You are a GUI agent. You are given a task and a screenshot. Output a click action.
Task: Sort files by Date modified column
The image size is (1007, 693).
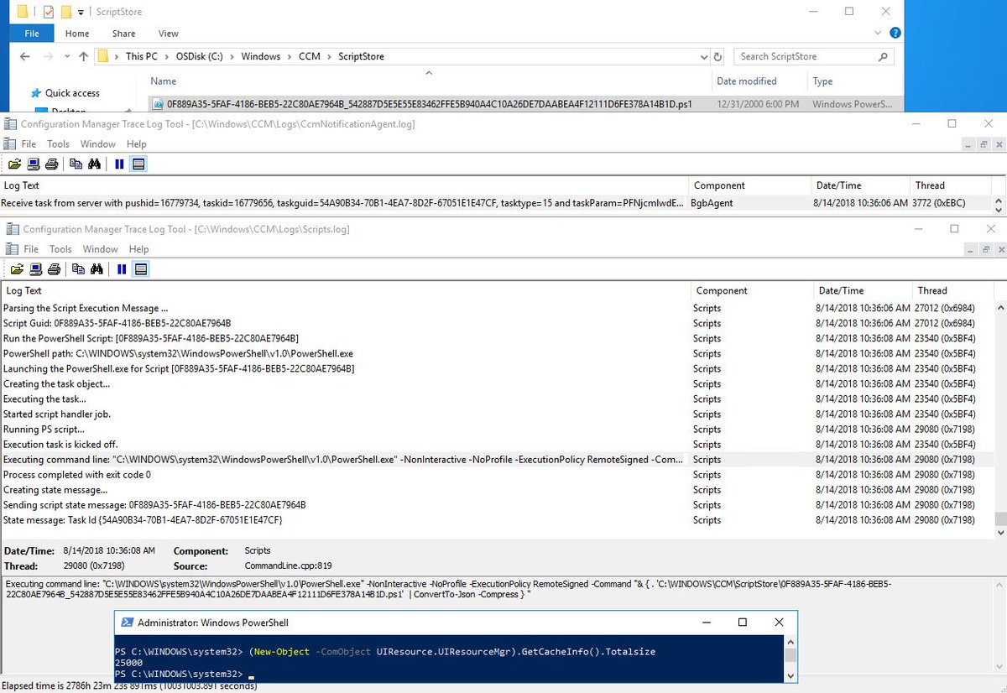747,81
